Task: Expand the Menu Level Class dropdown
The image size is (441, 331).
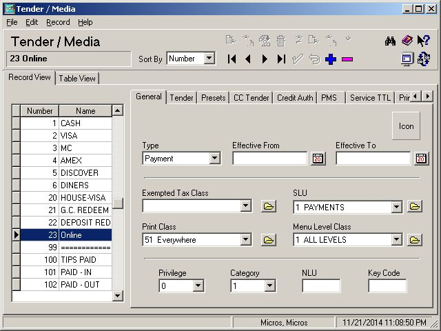Action: click(x=396, y=239)
